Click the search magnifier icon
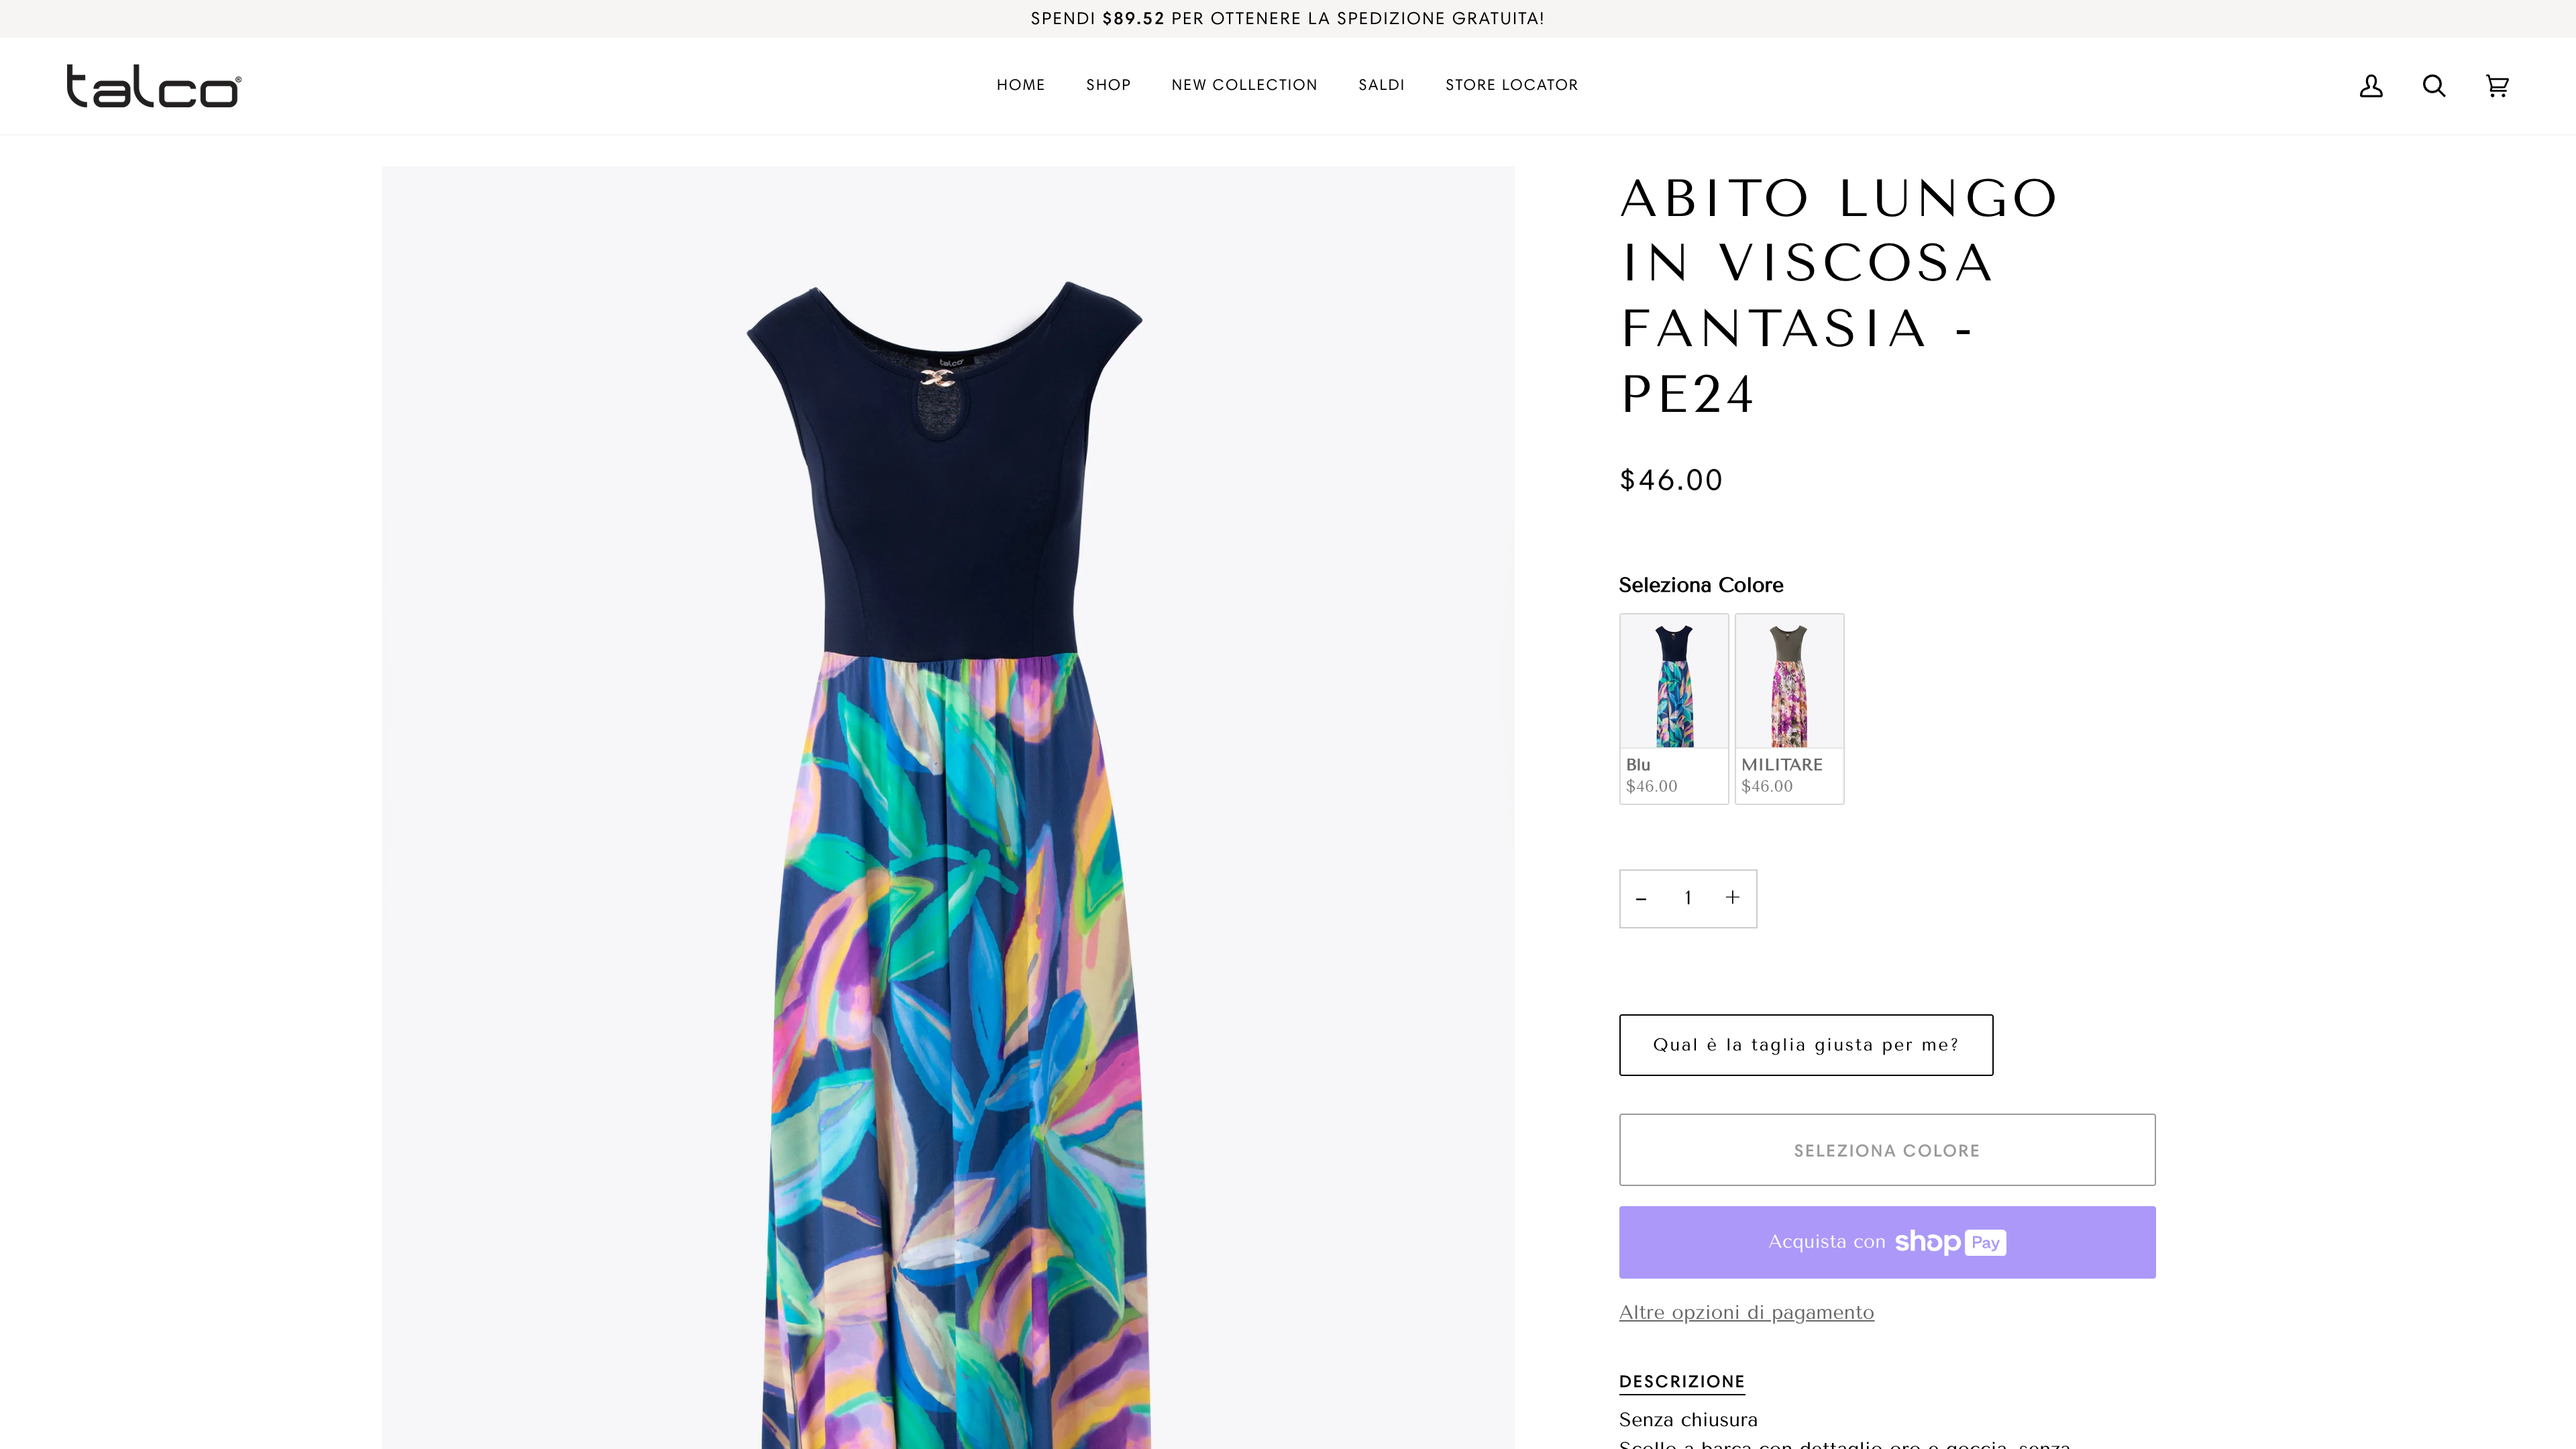 (x=2434, y=86)
